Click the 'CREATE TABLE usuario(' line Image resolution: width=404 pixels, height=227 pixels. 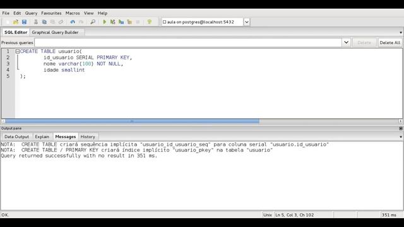51,52
